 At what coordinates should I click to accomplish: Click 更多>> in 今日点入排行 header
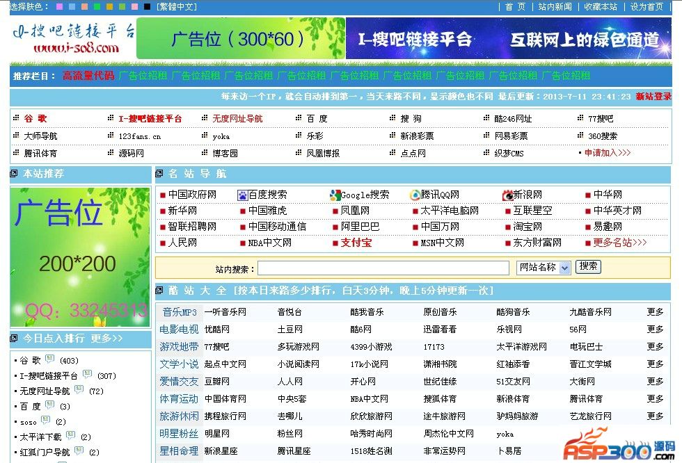point(106,338)
